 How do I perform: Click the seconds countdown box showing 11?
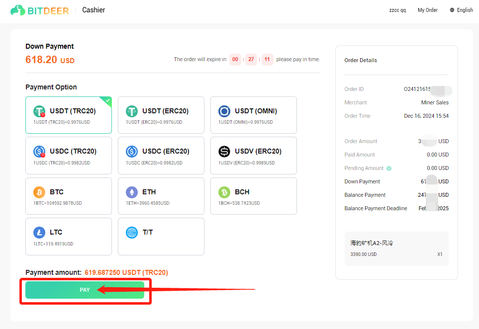[x=267, y=59]
